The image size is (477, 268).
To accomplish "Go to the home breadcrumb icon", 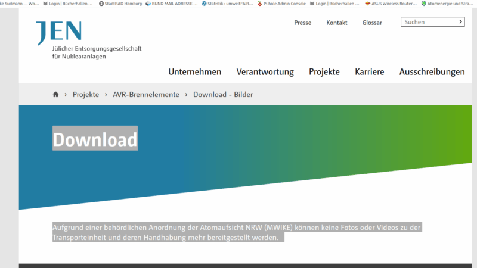I will (56, 95).
